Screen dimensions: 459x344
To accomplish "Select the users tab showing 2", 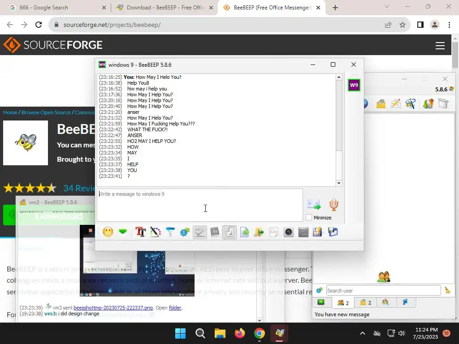I will click(343, 302).
